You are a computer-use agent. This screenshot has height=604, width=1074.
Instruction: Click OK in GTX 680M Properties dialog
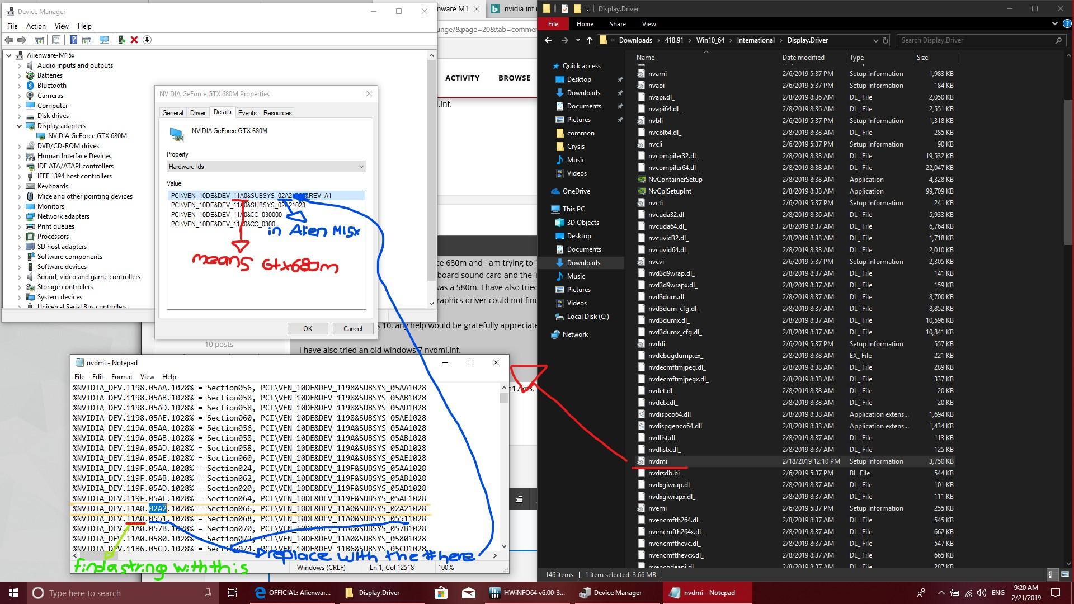(x=308, y=329)
